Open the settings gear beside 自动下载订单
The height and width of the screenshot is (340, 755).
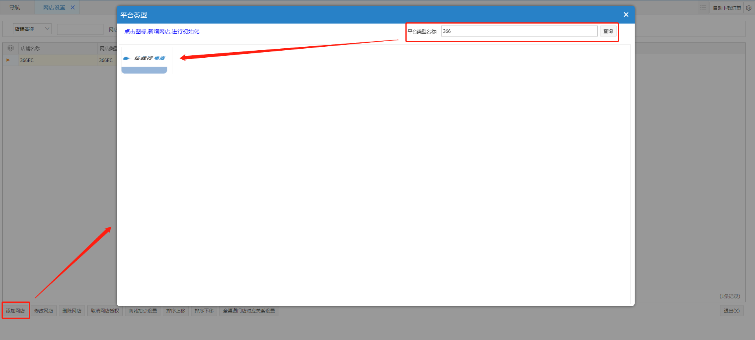click(749, 8)
